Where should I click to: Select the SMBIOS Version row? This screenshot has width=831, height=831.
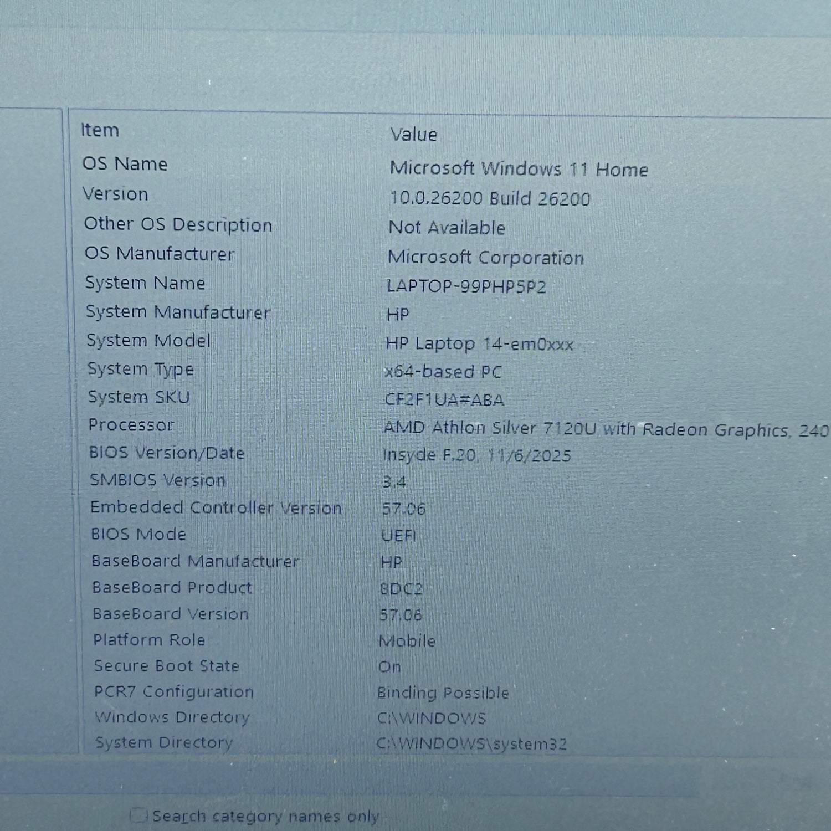click(158, 480)
